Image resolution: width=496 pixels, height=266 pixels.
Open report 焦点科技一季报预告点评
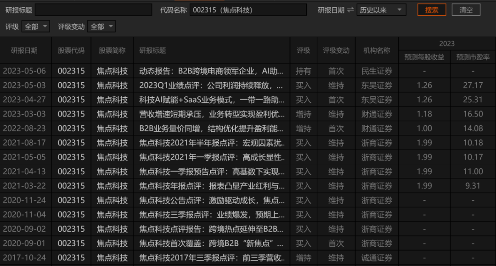[x=212, y=172]
